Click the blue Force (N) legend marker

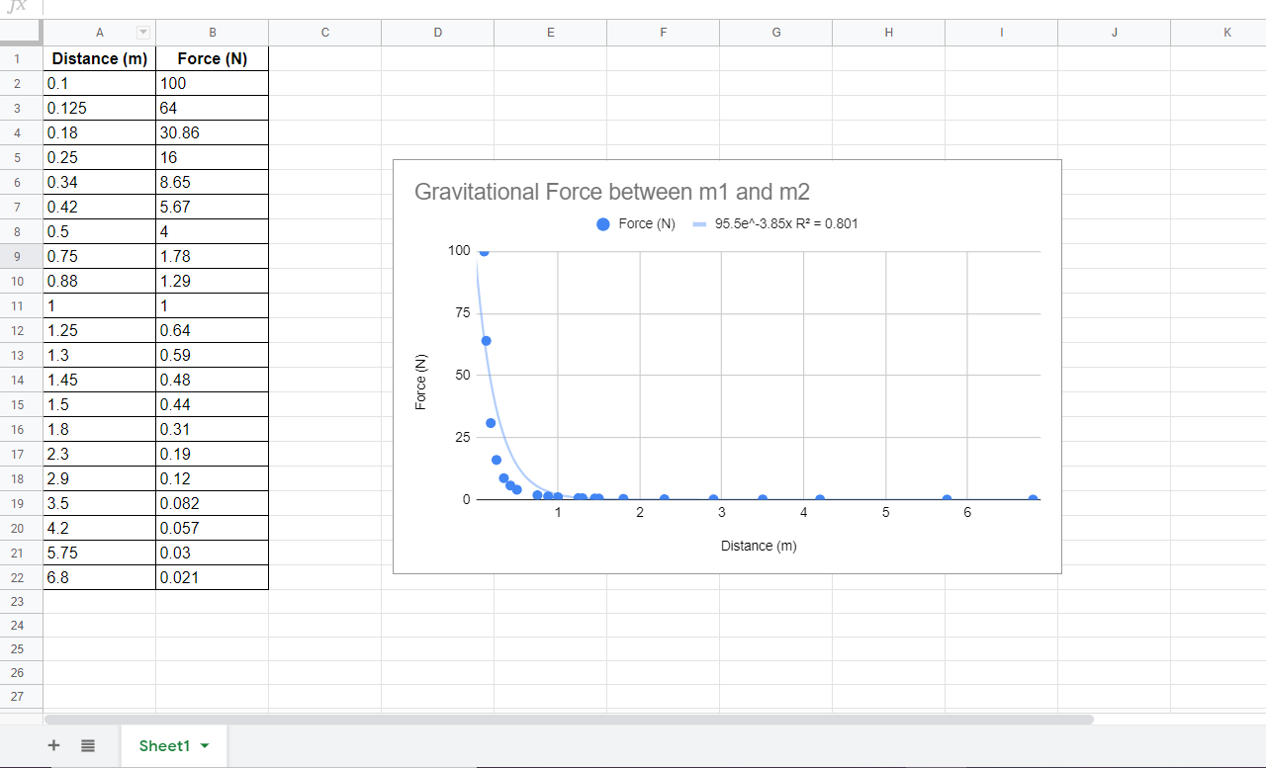pos(601,223)
